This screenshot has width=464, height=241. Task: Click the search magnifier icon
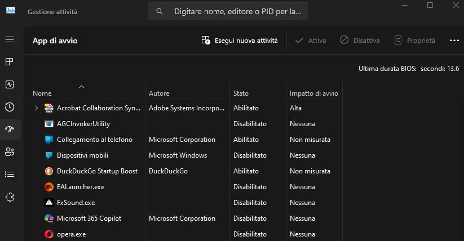pos(160,11)
